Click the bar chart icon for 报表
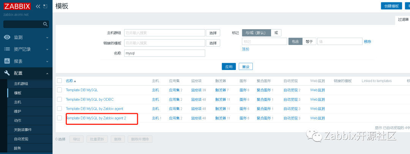The width and height of the screenshot is (410, 154). pyautogui.click(x=7, y=61)
